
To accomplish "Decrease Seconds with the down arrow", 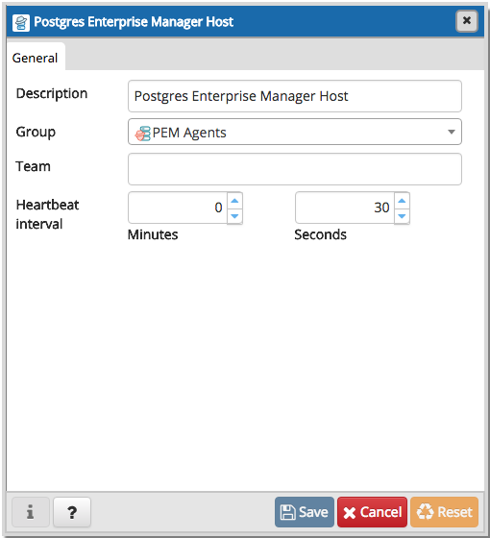I will [x=402, y=216].
